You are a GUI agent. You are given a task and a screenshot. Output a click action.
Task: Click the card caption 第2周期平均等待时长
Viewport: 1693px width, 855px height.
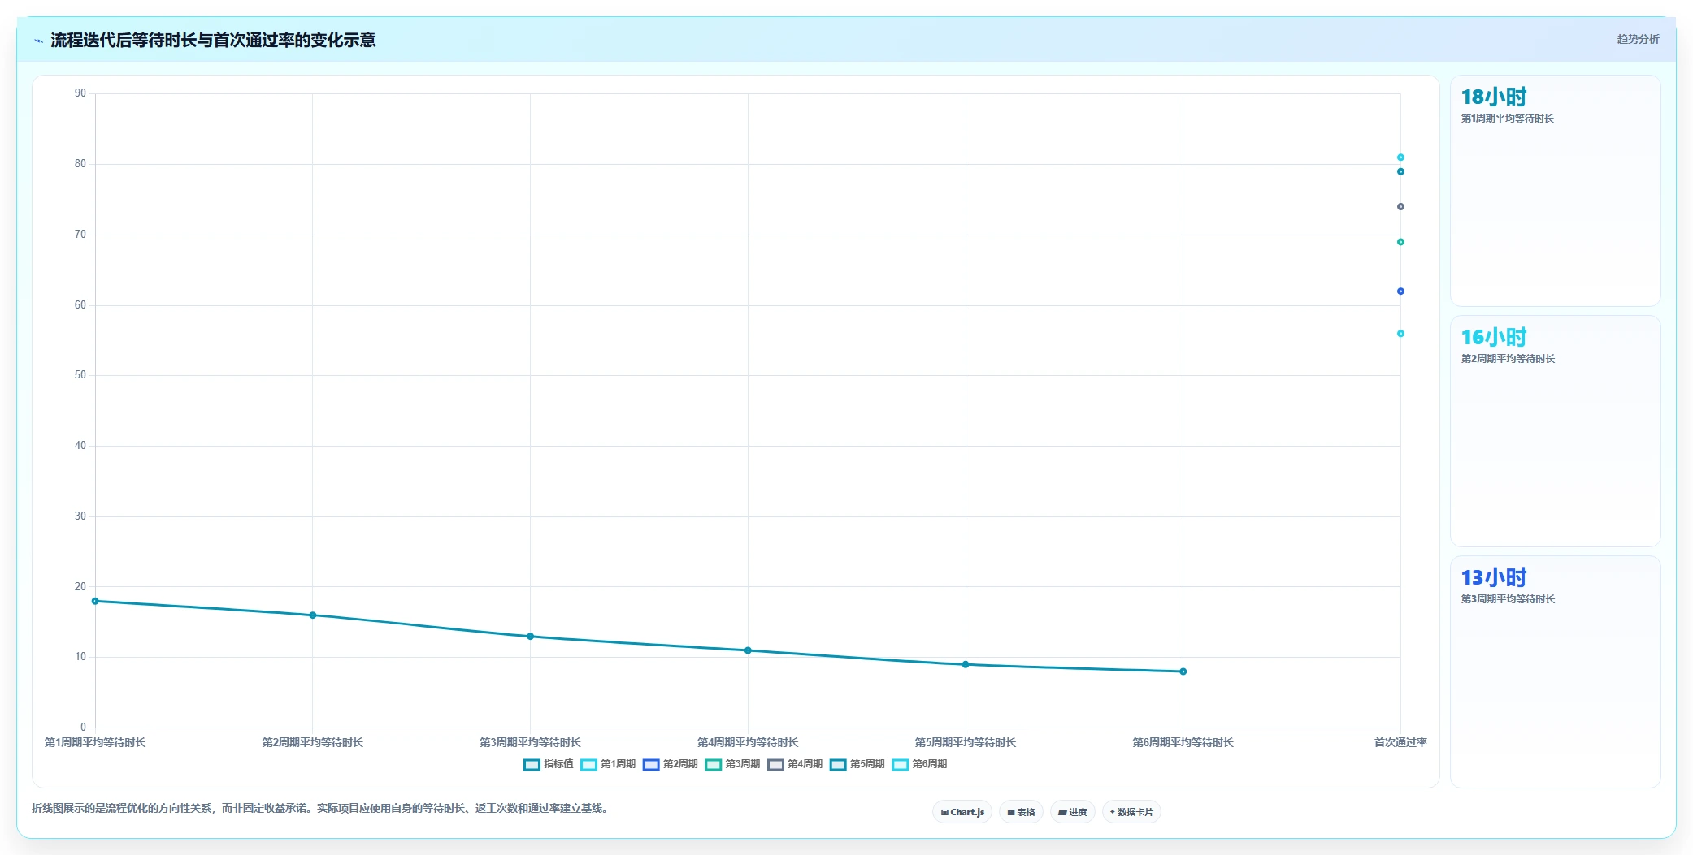tap(1508, 359)
